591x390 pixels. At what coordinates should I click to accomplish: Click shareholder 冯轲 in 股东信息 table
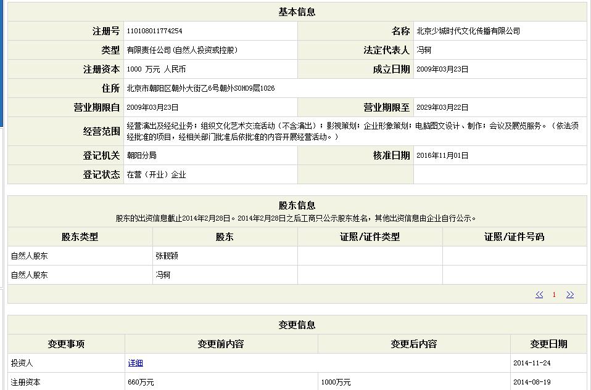pos(163,275)
